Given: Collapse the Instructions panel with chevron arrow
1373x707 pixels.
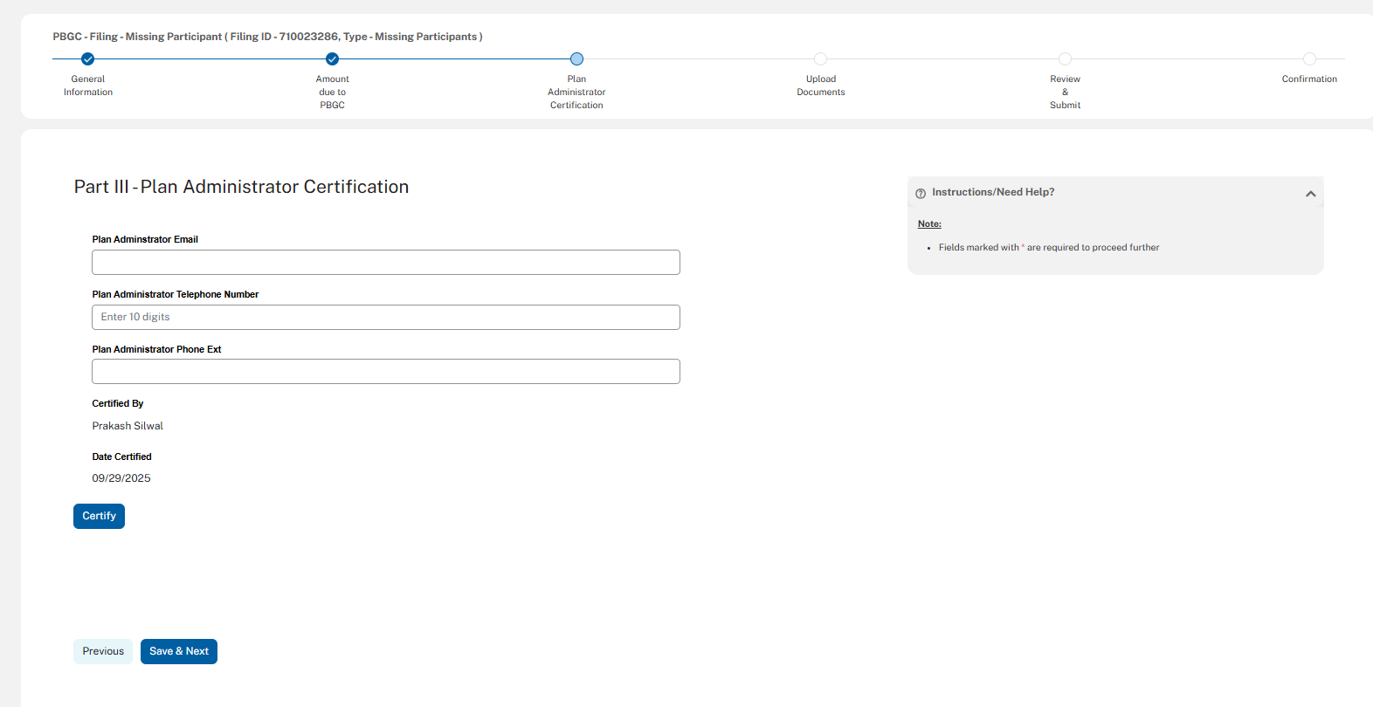Looking at the screenshot, I should (1310, 194).
